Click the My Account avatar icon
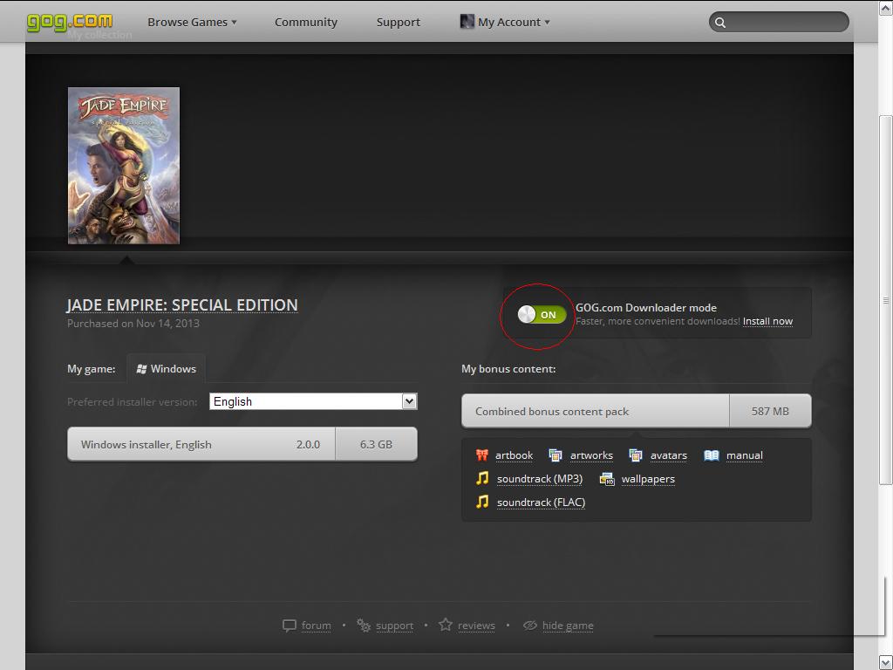893x670 pixels. coord(467,22)
